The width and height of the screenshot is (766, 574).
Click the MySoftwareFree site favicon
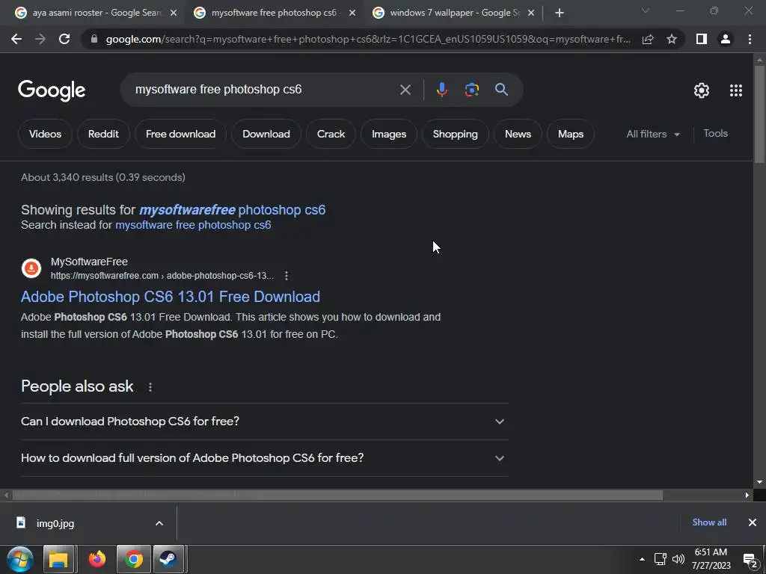pos(31,268)
